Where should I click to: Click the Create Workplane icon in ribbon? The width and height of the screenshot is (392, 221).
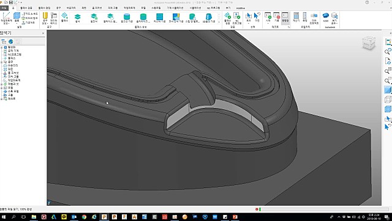pyautogui.click(x=6, y=15)
